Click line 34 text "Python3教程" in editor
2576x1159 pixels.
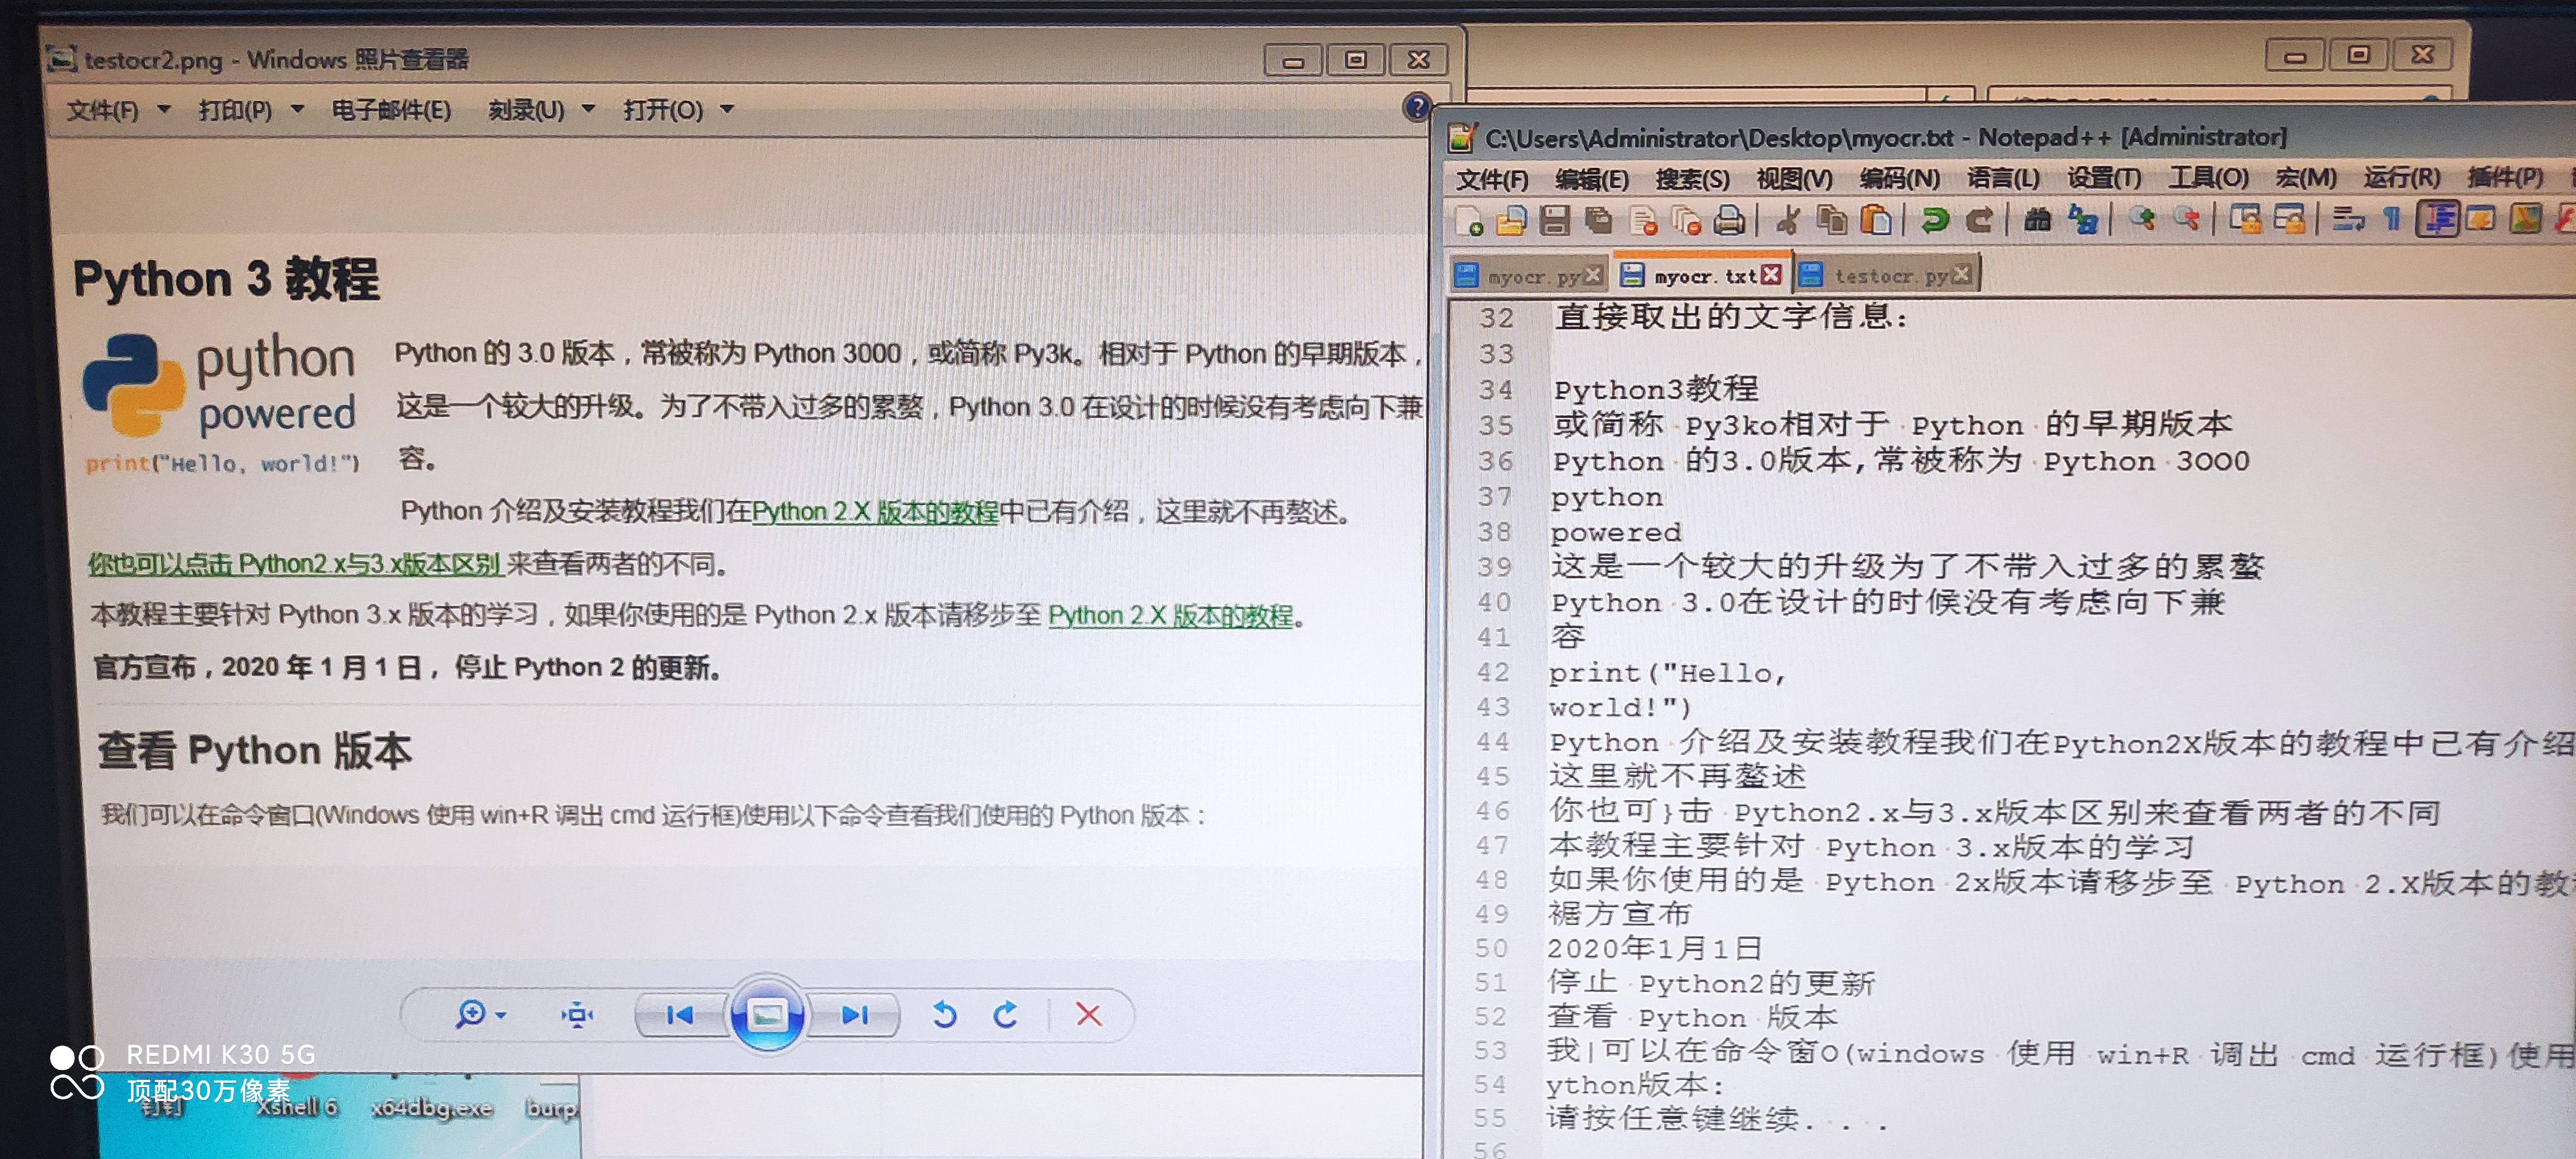(1655, 389)
